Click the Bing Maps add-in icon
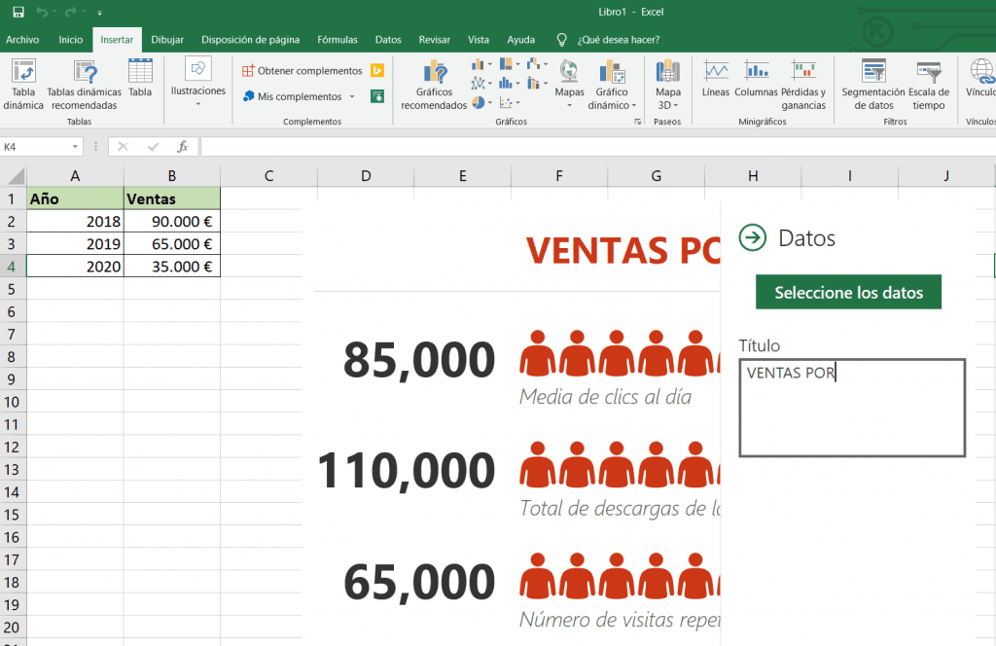Viewport: 996px width, 646px height. click(x=377, y=70)
